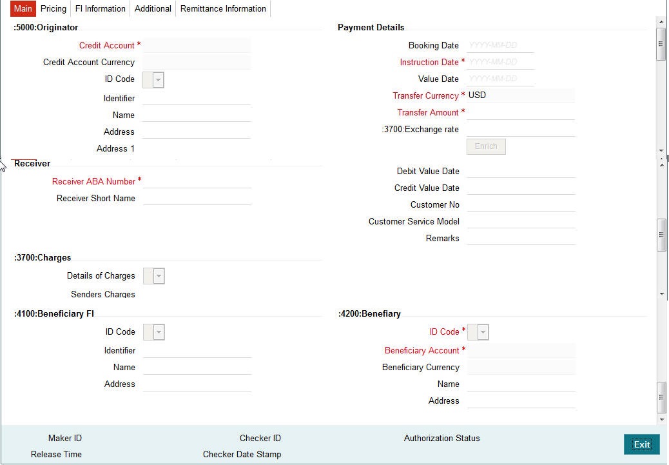This screenshot has width=669, height=465.
Task: Click the Originator Identifier field
Action: click(x=197, y=98)
